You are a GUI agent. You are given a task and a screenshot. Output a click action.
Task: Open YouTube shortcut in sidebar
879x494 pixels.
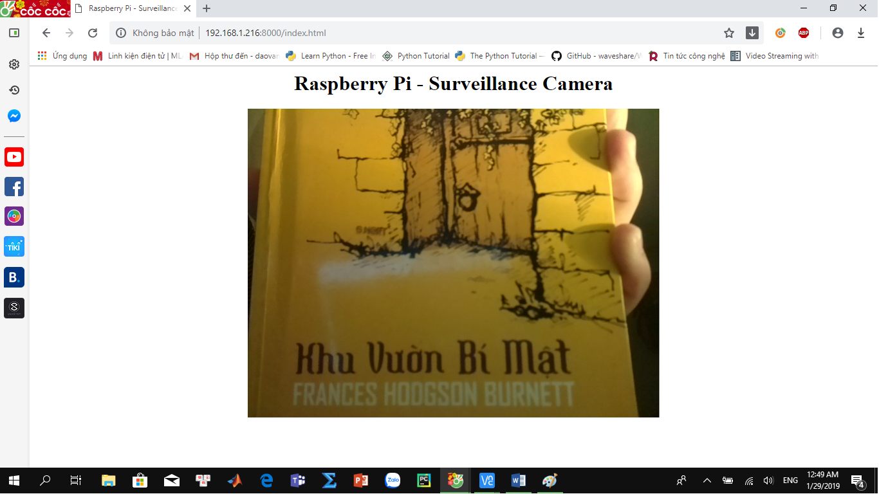click(x=14, y=157)
